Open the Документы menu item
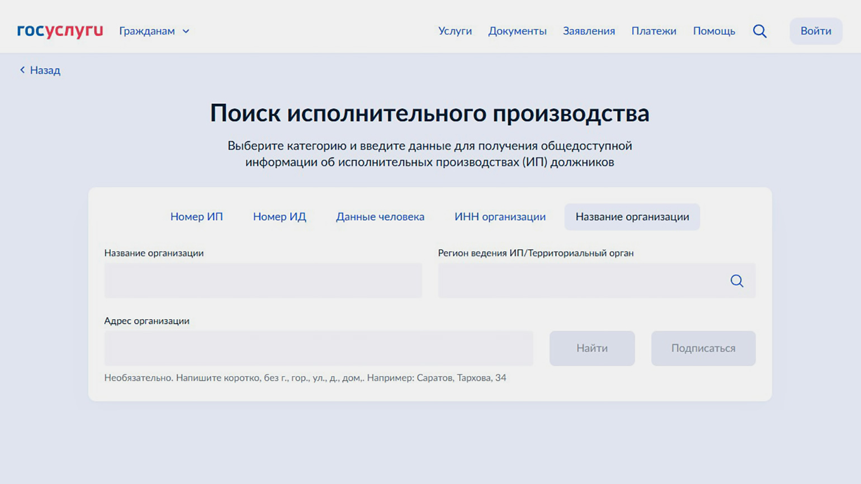Screen dimensions: 861x484 517,31
